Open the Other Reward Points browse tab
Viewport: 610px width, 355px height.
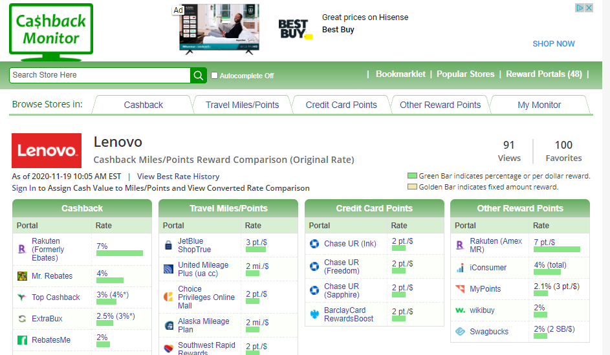click(441, 105)
